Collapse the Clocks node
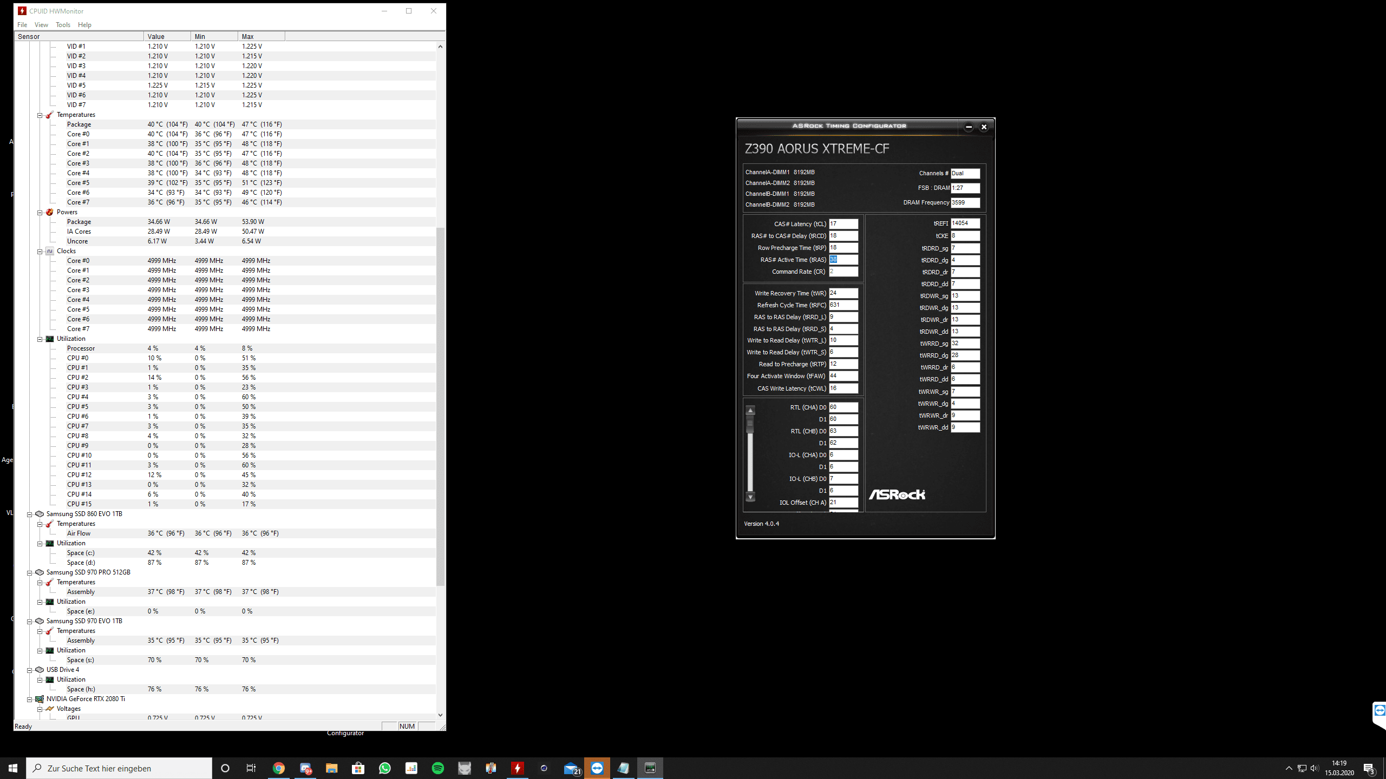Screen dimensions: 1386x779 tap(40, 252)
